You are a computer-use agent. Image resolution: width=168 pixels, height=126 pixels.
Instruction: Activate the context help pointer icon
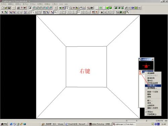(x=25, y=8)
